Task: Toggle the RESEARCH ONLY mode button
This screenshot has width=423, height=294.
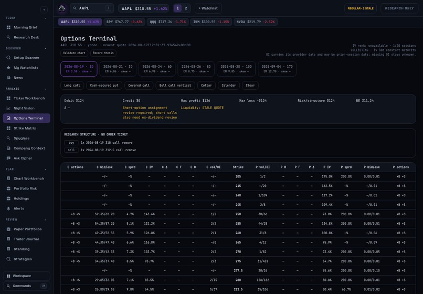Action: tap(399, 8)
